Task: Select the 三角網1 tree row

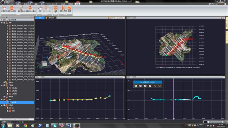Action: point(17,88)
